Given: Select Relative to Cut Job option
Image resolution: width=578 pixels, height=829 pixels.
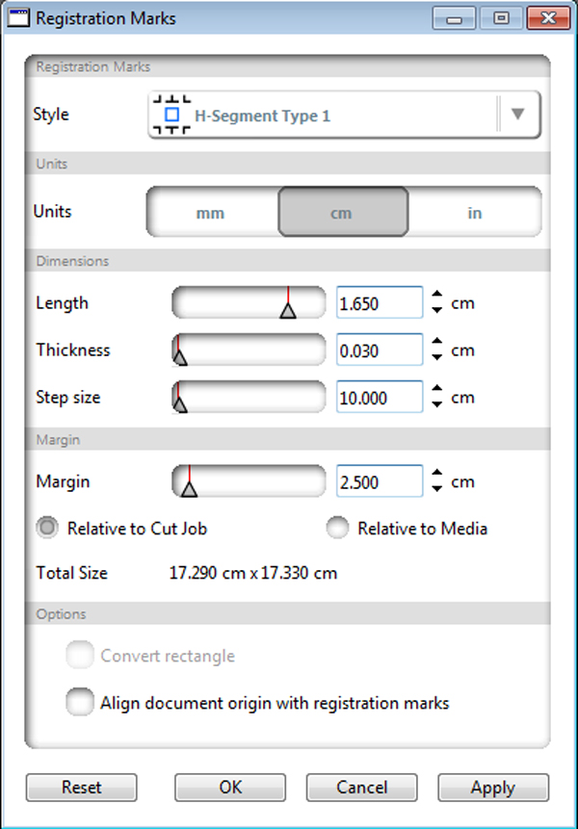Looking at the screenshot, I should click(x=48, y=528).
